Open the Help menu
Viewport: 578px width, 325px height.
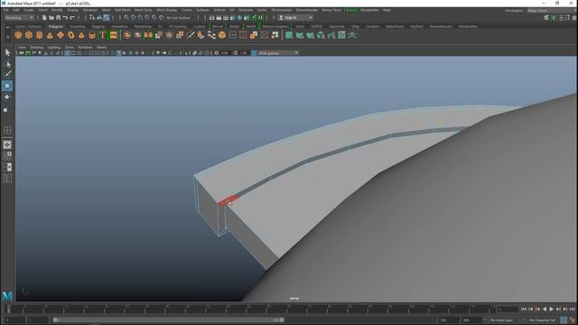(x=387, y=10)
